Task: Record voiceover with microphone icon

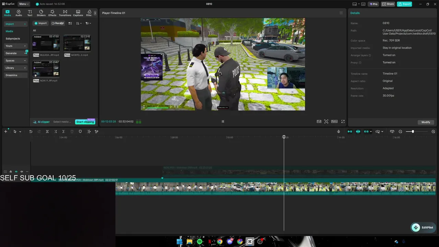Action: click(x=339, y=132)
